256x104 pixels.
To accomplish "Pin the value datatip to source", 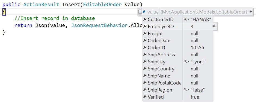I will 250,12.
